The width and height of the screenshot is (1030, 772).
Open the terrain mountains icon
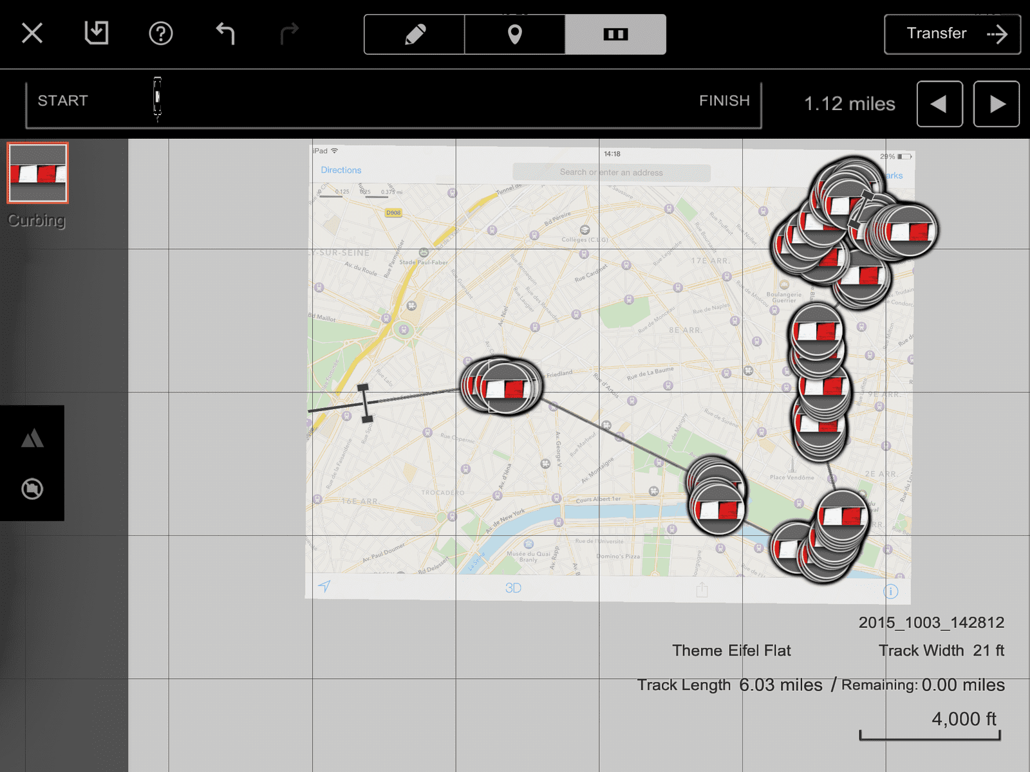[32, 438]
